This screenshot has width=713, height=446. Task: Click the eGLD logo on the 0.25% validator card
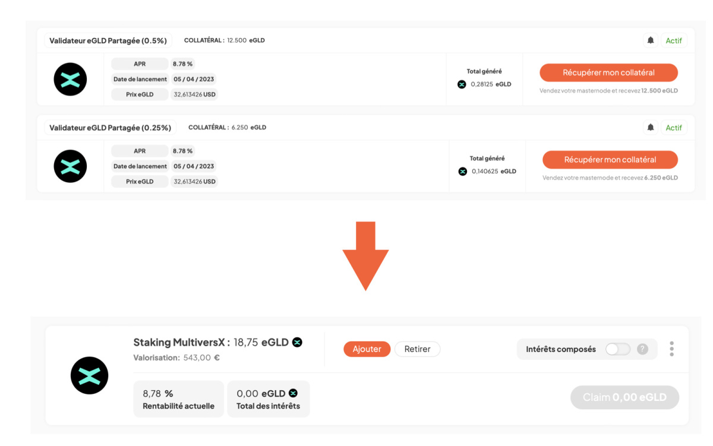[70, 166]
